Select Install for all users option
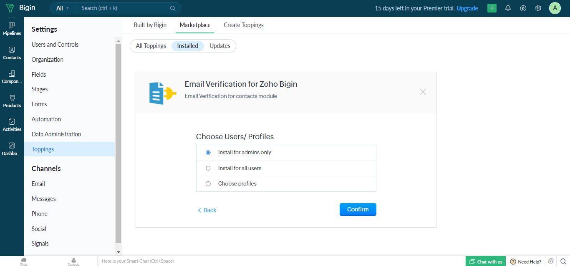The image size is (570, 266). point(208,168)
